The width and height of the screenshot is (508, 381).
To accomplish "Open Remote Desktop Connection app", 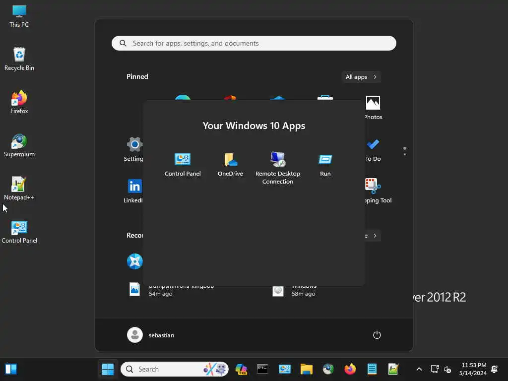I will [x=278, y=168].
